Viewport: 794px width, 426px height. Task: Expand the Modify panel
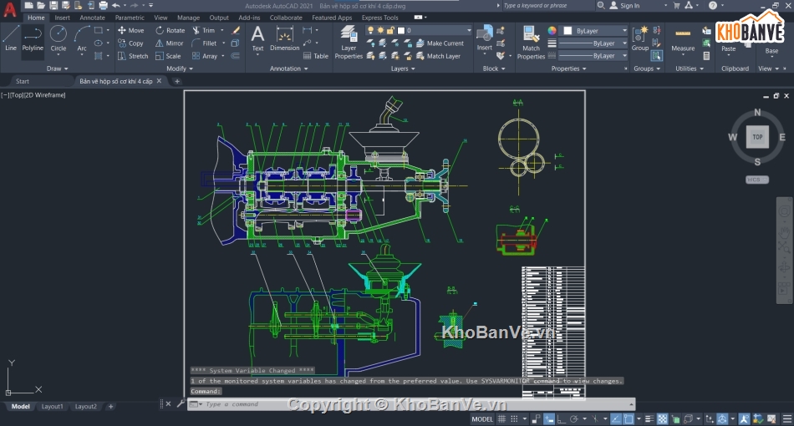180,68
